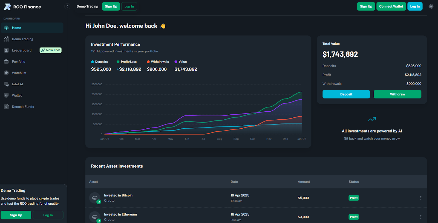This screenshot has width=438, height=223.
Task: Collapse the sidebar with the chevron arrow
Action: [x=67, y=6]
